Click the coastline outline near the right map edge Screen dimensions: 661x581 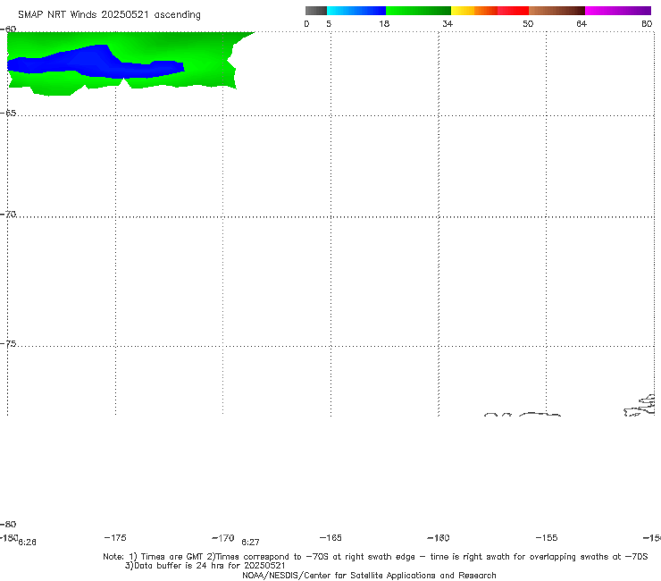click(640, 406)
